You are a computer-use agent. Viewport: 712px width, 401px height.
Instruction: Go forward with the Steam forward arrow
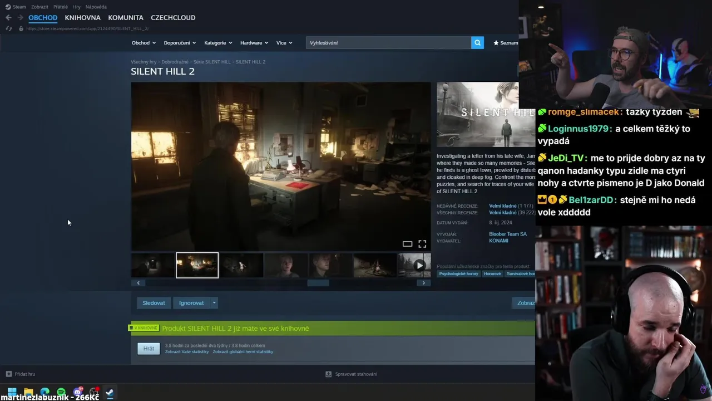point(21,18)
